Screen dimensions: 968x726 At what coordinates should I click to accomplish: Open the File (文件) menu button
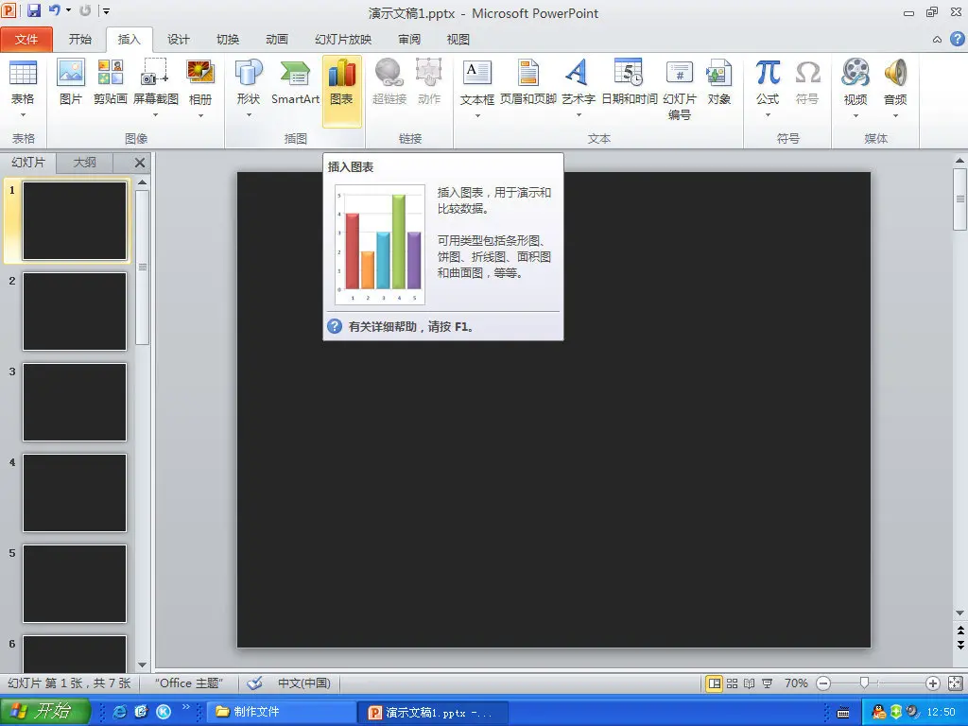pos(26,40)
